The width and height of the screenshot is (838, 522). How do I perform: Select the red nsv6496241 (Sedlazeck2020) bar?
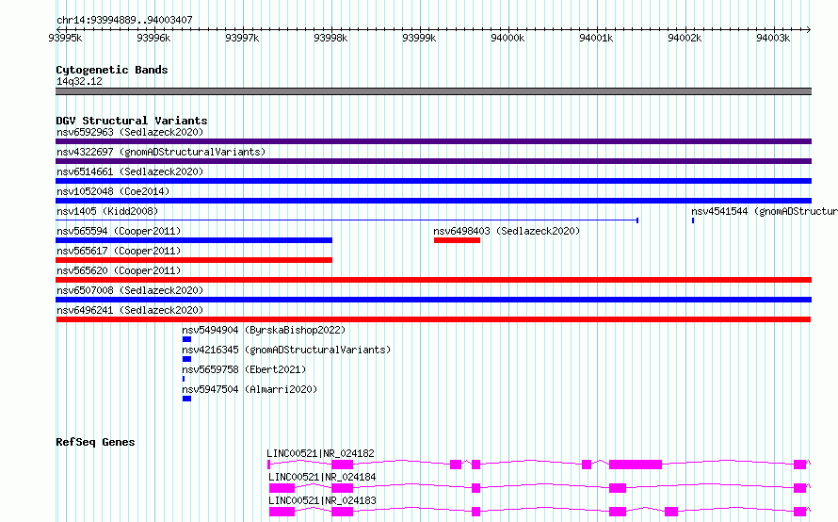[x=433, y=319]
